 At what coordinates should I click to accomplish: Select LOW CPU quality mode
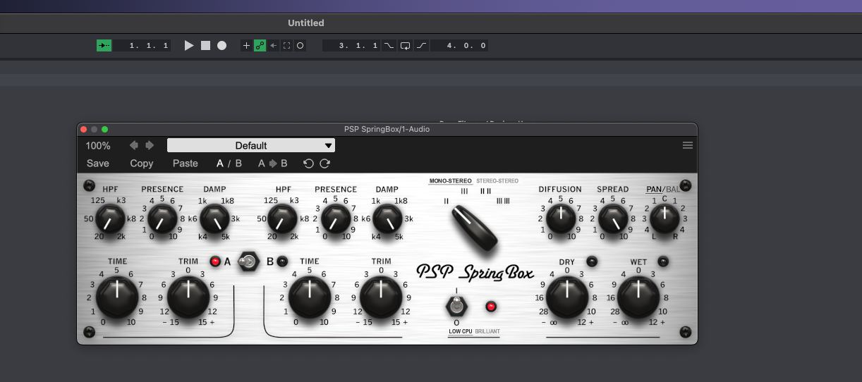tap(461, 331)
